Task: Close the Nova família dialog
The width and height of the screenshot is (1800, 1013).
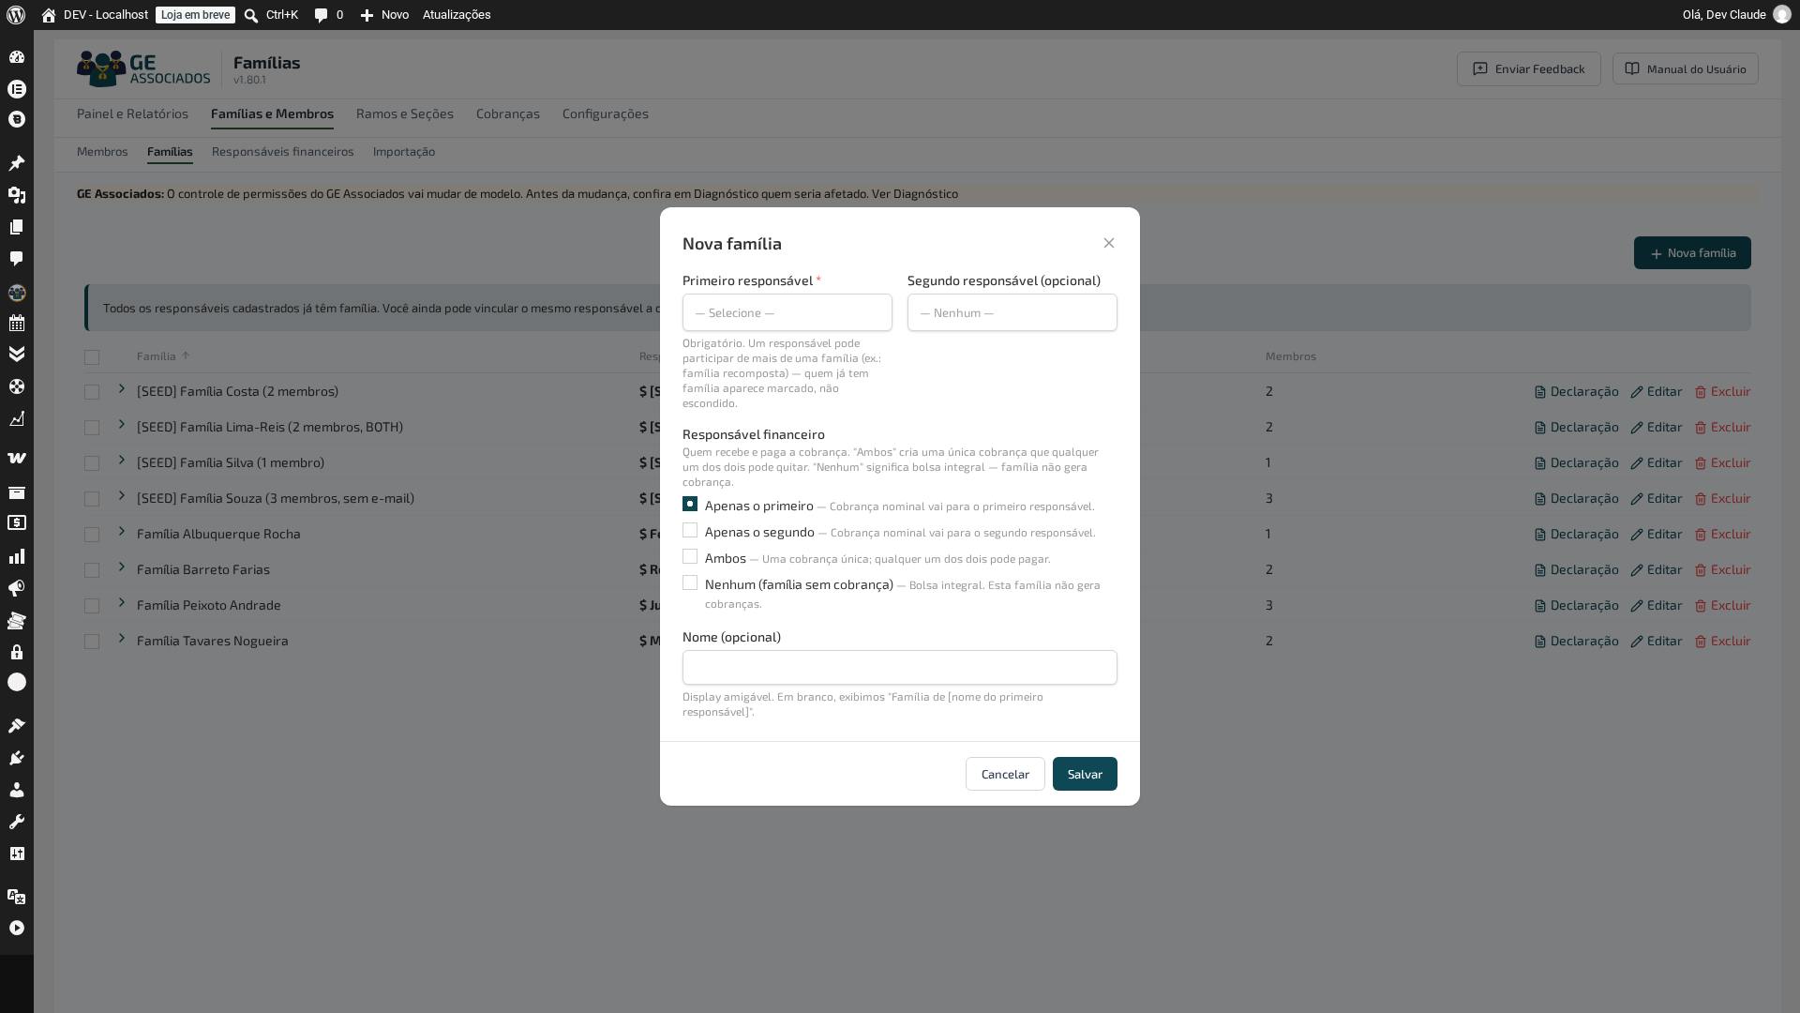Action: 1109,243
